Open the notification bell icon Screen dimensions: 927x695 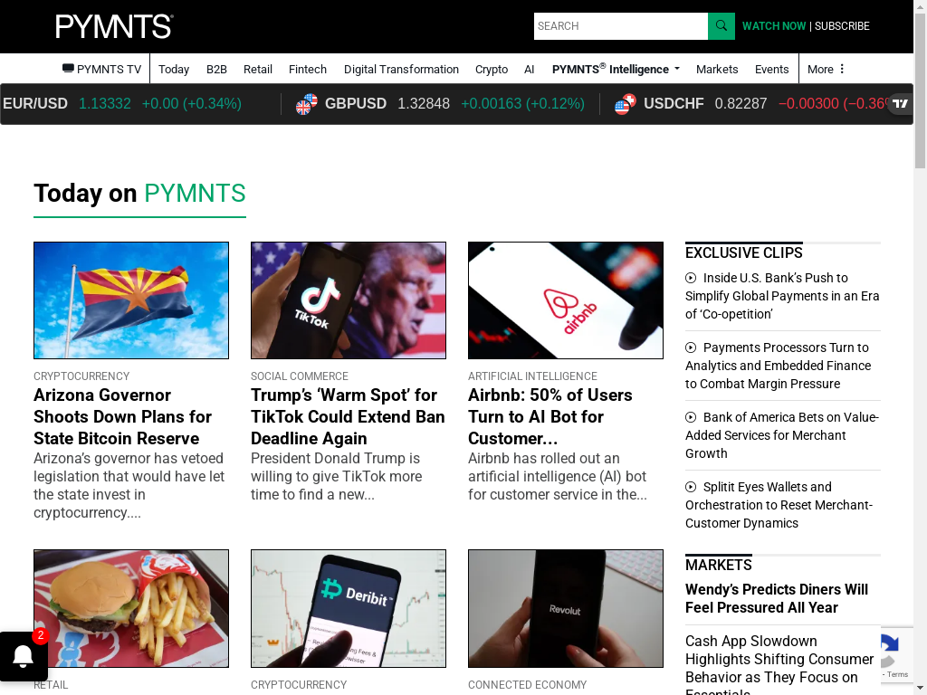pyautogui.click(x=24, y=656)
